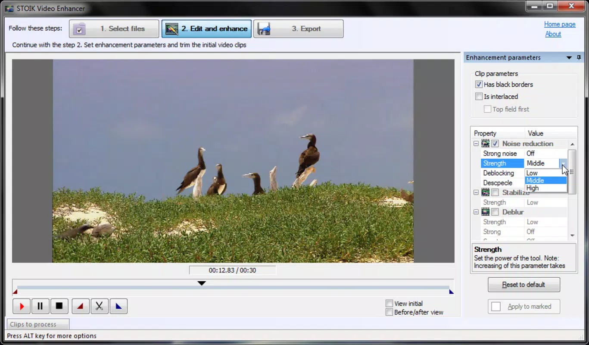Viewport: 589px width, 345px height.
Task: Check the Before/after view option
Action: point(389,312)
